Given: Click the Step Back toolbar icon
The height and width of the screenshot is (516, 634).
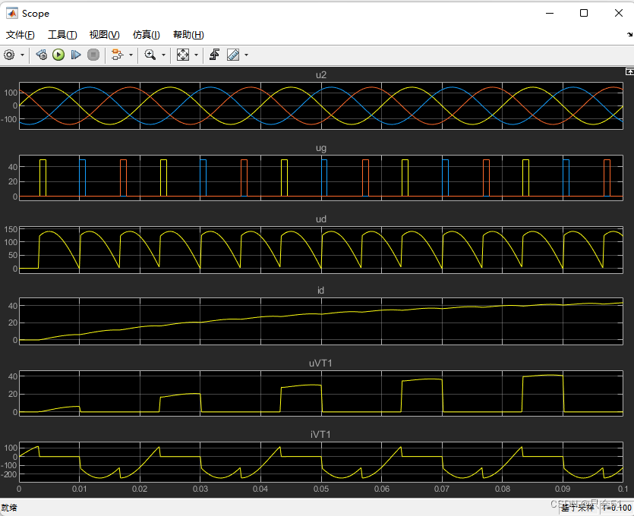Looking at the screenshot, I should 41,55.
